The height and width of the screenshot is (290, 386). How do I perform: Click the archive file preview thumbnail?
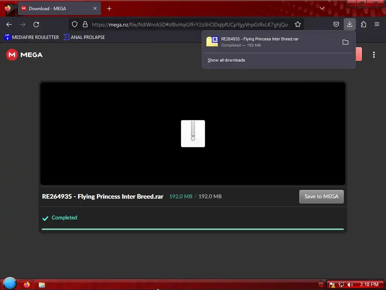(193, 134)
